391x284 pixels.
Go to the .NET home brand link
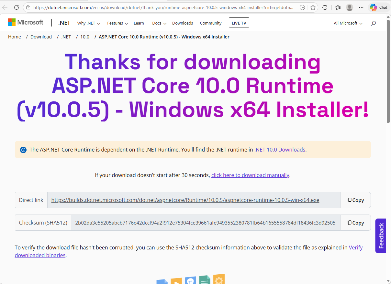(x=64, y=23)
